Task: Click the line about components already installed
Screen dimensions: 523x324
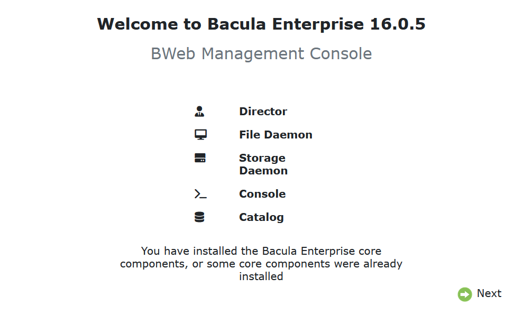Action: coord(261,264)
